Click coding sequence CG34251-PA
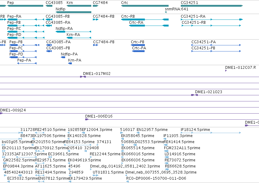 coord(204,42)
